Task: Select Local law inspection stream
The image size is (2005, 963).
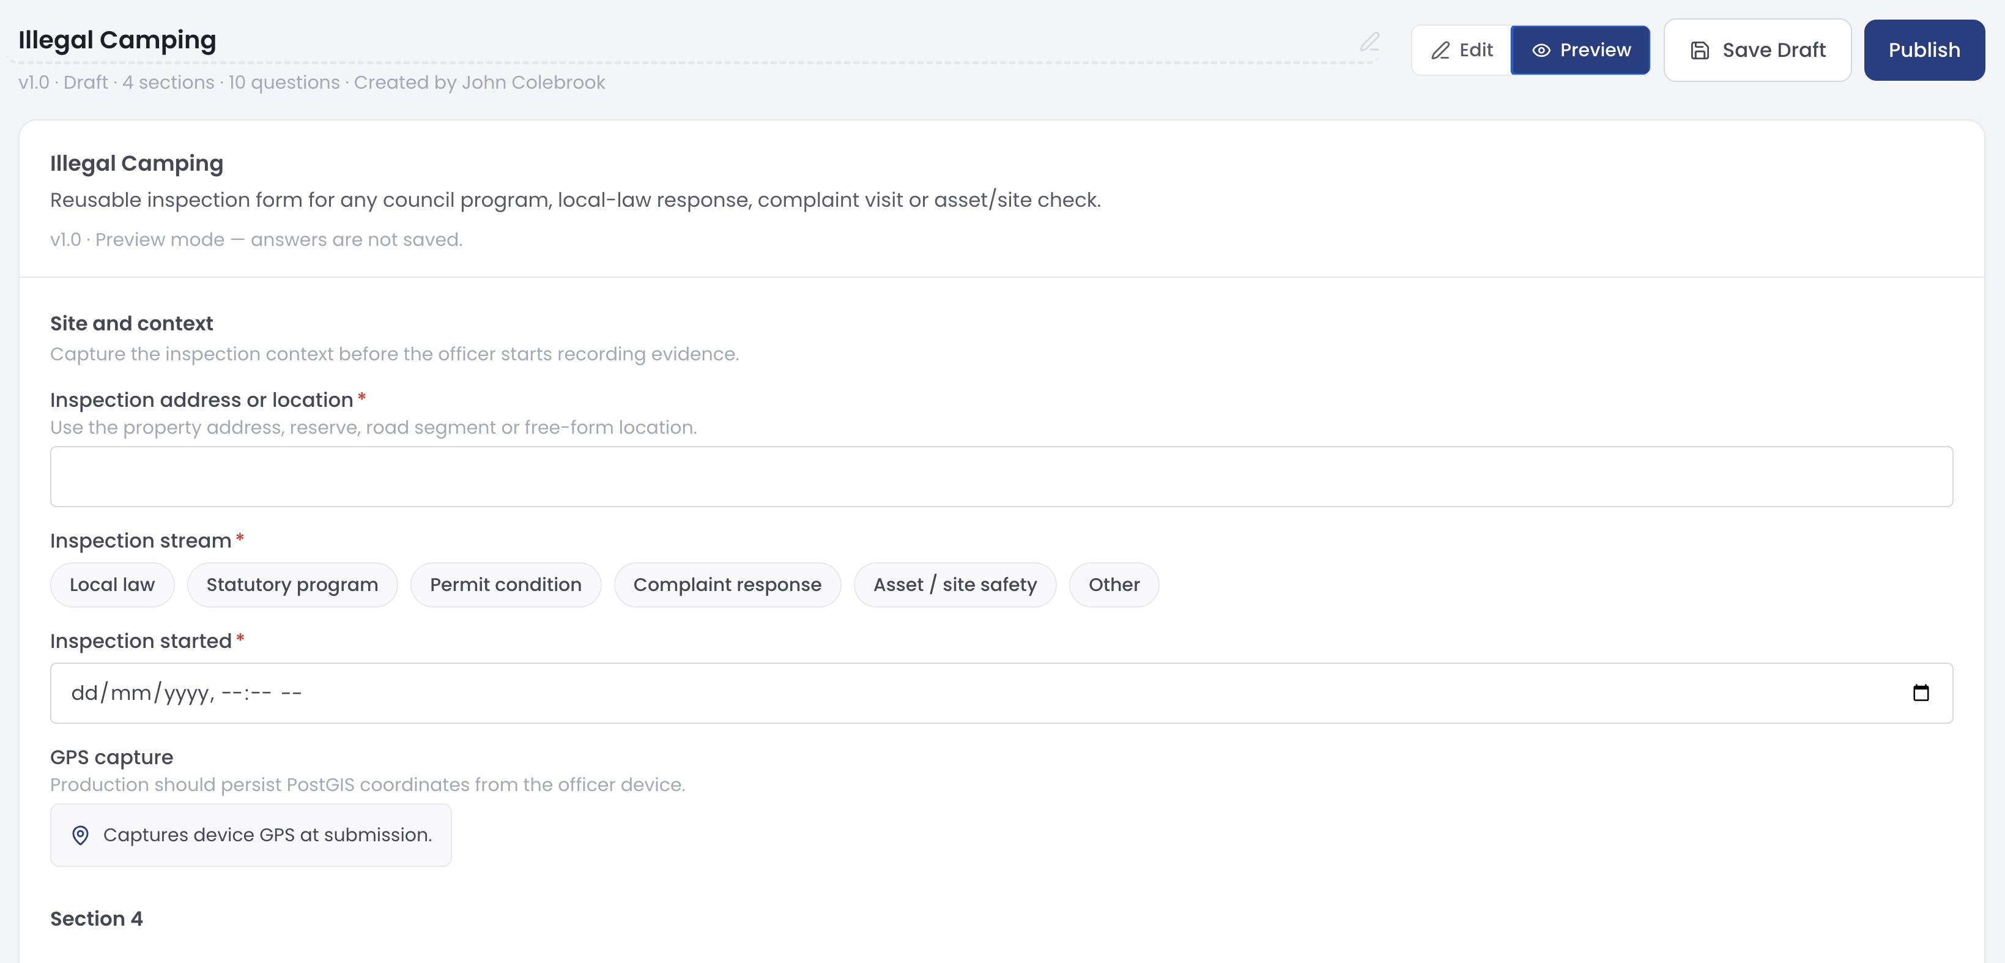Action: [112, 585]
